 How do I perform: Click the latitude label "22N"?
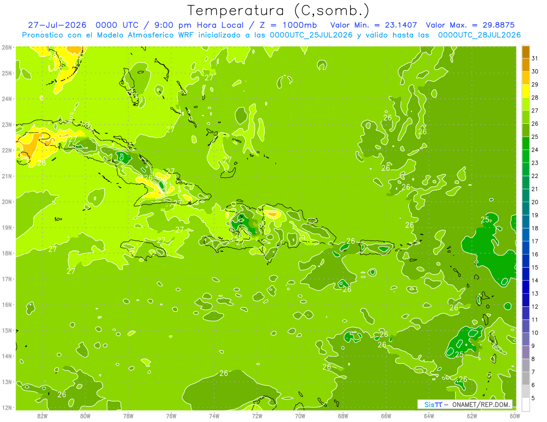7,150
